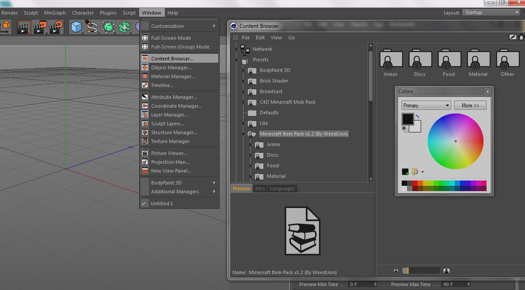Viewport: 525px width, 290px height.
Task: Expand the C4D Minecraft Mob Pack folder
Action: [244, 102]
